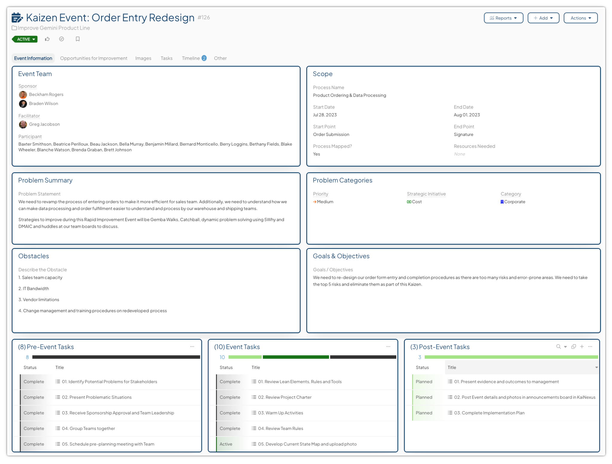
Task: Open Improve Gemini Product Line link
Action: coord(53,28)
